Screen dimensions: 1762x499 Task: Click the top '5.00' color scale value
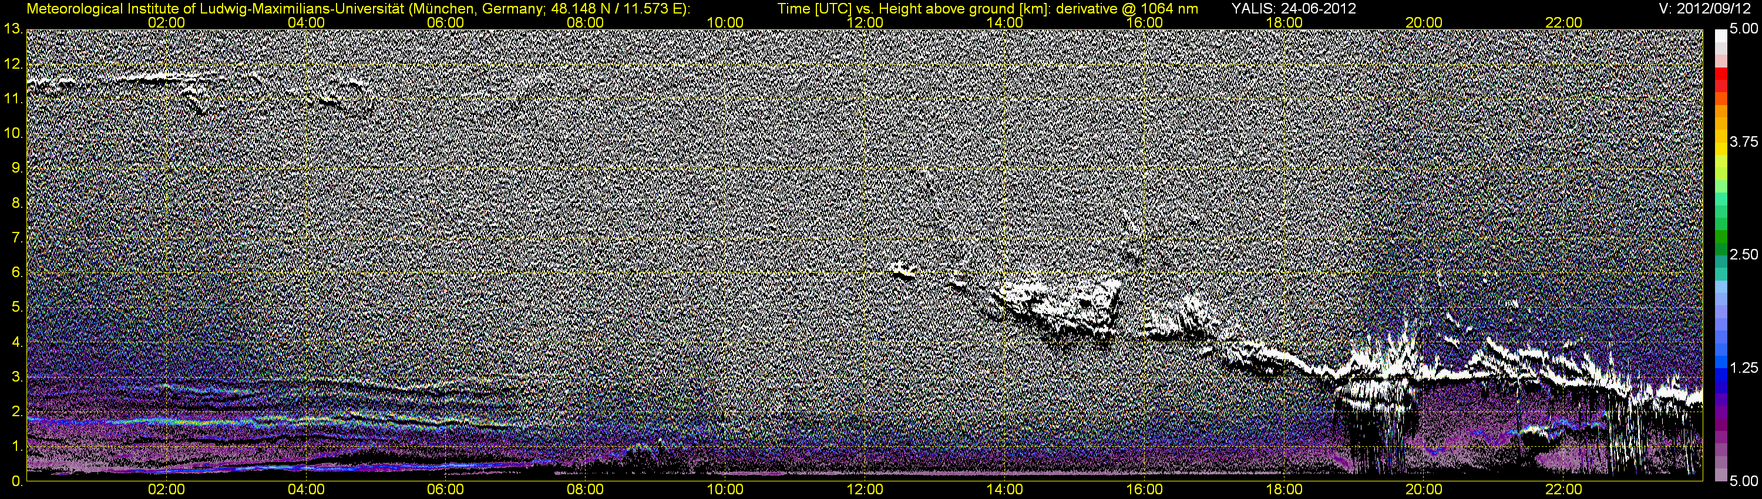click(1744, 29)
